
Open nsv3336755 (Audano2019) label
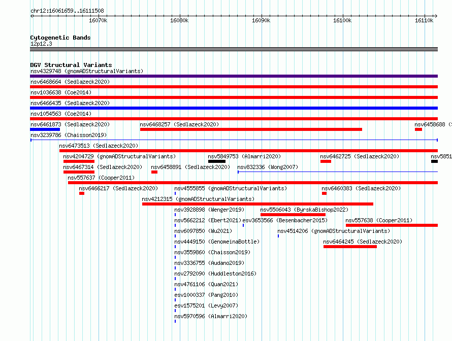pyautogui.click(x=209, y=263)
